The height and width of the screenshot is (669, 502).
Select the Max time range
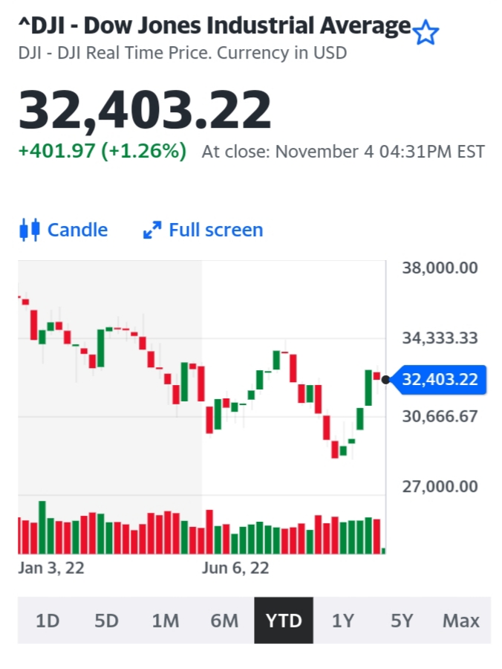pyautogui.click(x=460, y=620)
